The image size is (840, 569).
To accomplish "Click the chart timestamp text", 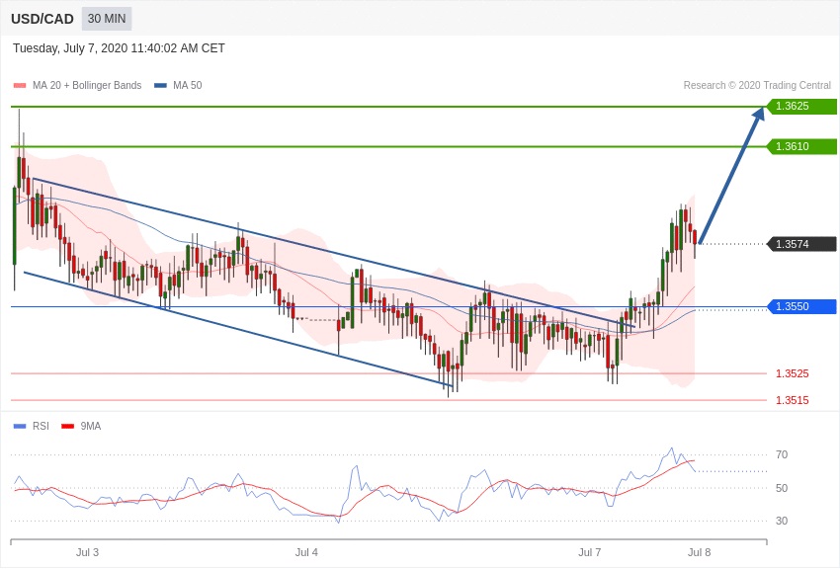I will click(119, 48).
